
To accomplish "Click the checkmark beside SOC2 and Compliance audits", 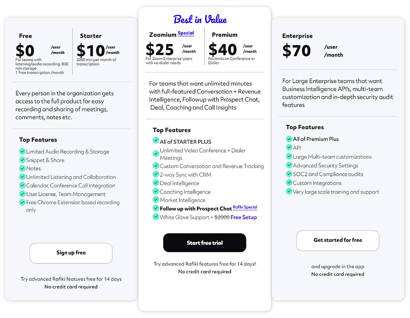I will tap(289, 174).
